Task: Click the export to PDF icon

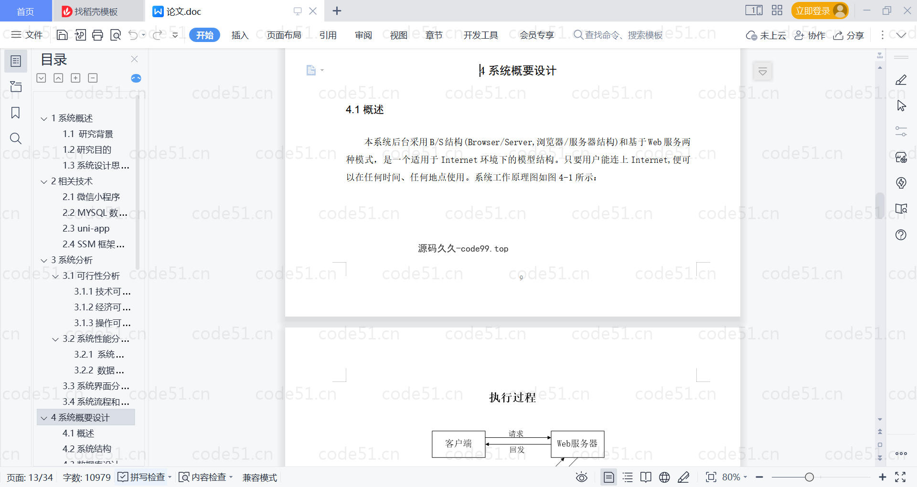Action: point(80,35)
